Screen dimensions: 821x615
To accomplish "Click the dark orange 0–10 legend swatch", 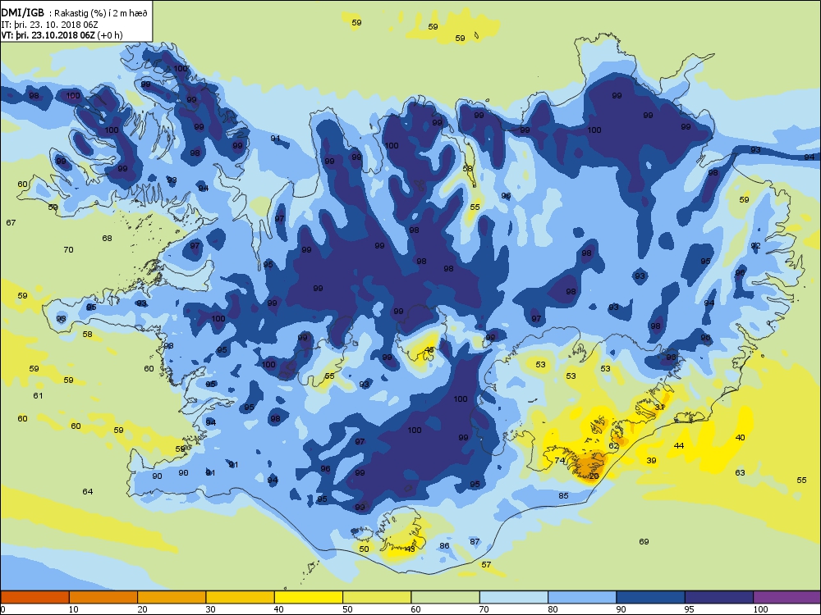I will (x=34, y=597).
